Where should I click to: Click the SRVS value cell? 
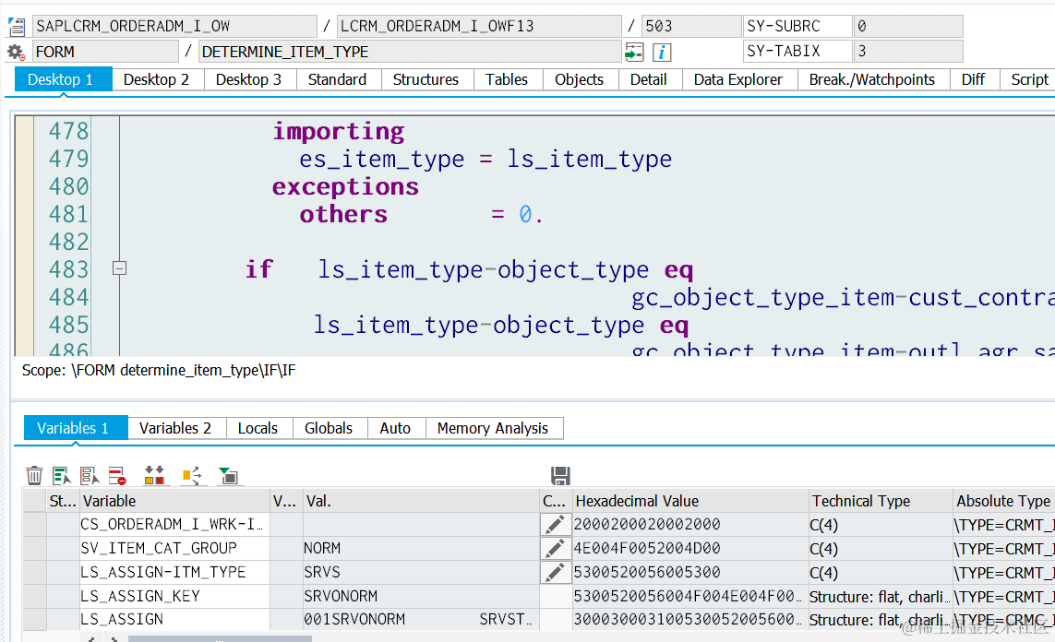pyautogui.click(x=421, y=572)
